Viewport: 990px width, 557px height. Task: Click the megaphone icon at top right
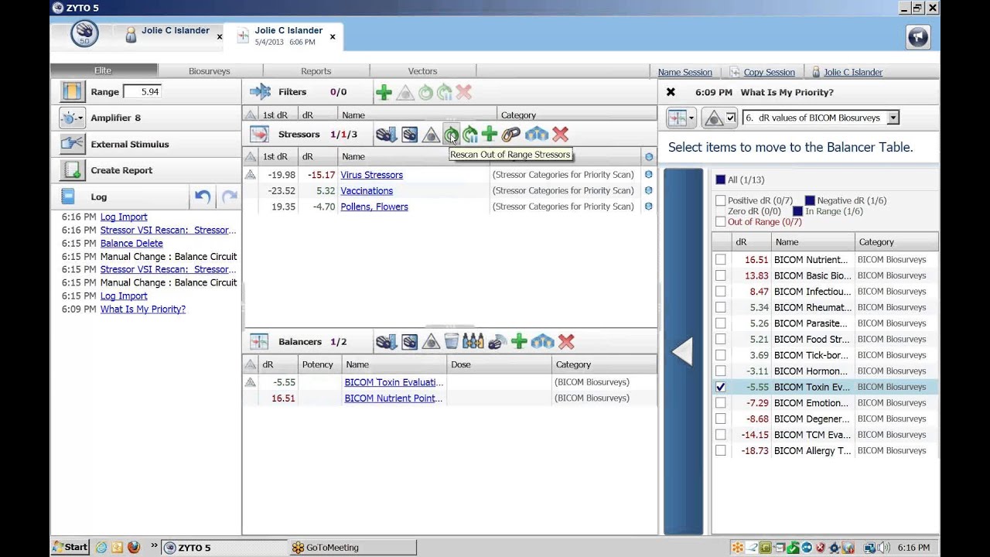(918, 36)
